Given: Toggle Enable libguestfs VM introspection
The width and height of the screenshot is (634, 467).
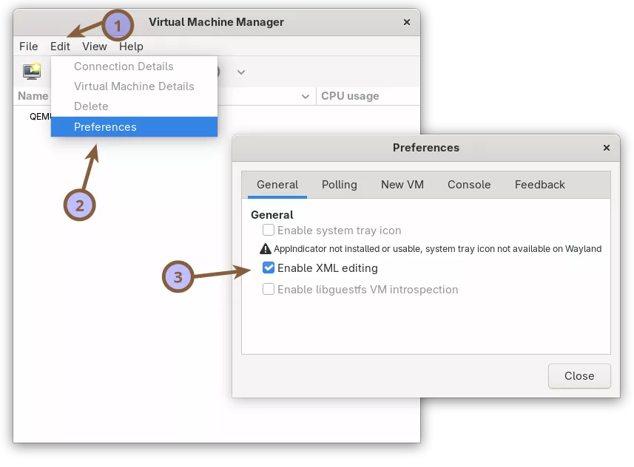Looking at the screenshot, I should click(269, 289).
